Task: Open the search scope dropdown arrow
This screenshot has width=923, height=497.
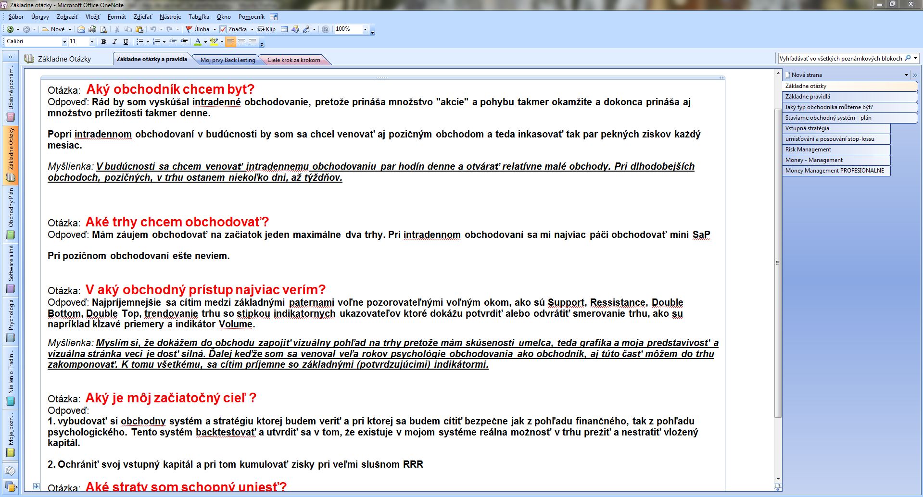Action: tap(915, 58)
